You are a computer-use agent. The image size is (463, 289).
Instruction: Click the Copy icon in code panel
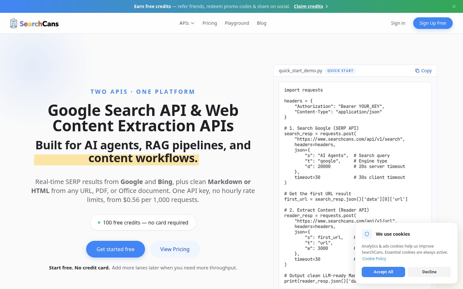[x=417, y=71]
